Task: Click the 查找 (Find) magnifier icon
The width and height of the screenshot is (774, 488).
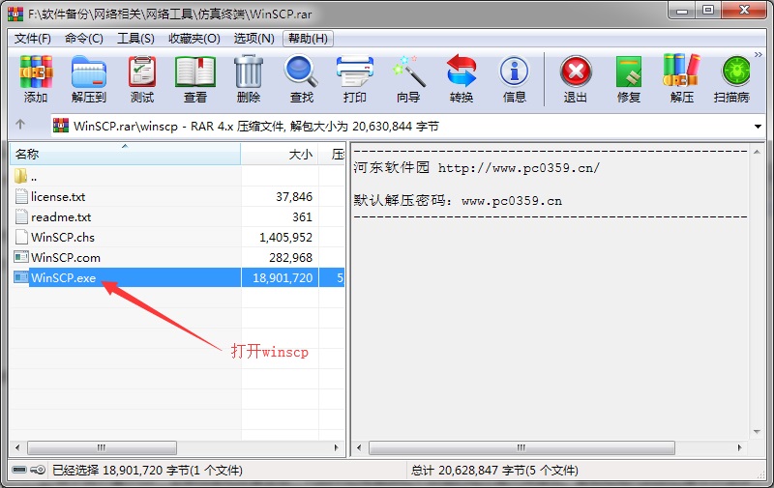Action: coord(301,72)
